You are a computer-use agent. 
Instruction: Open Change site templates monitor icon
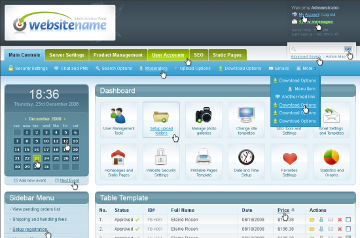[x=246, y=115]
